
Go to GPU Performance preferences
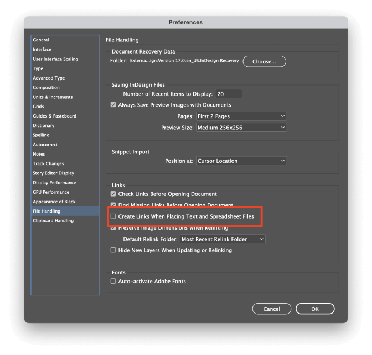click(x=51, y=192)
